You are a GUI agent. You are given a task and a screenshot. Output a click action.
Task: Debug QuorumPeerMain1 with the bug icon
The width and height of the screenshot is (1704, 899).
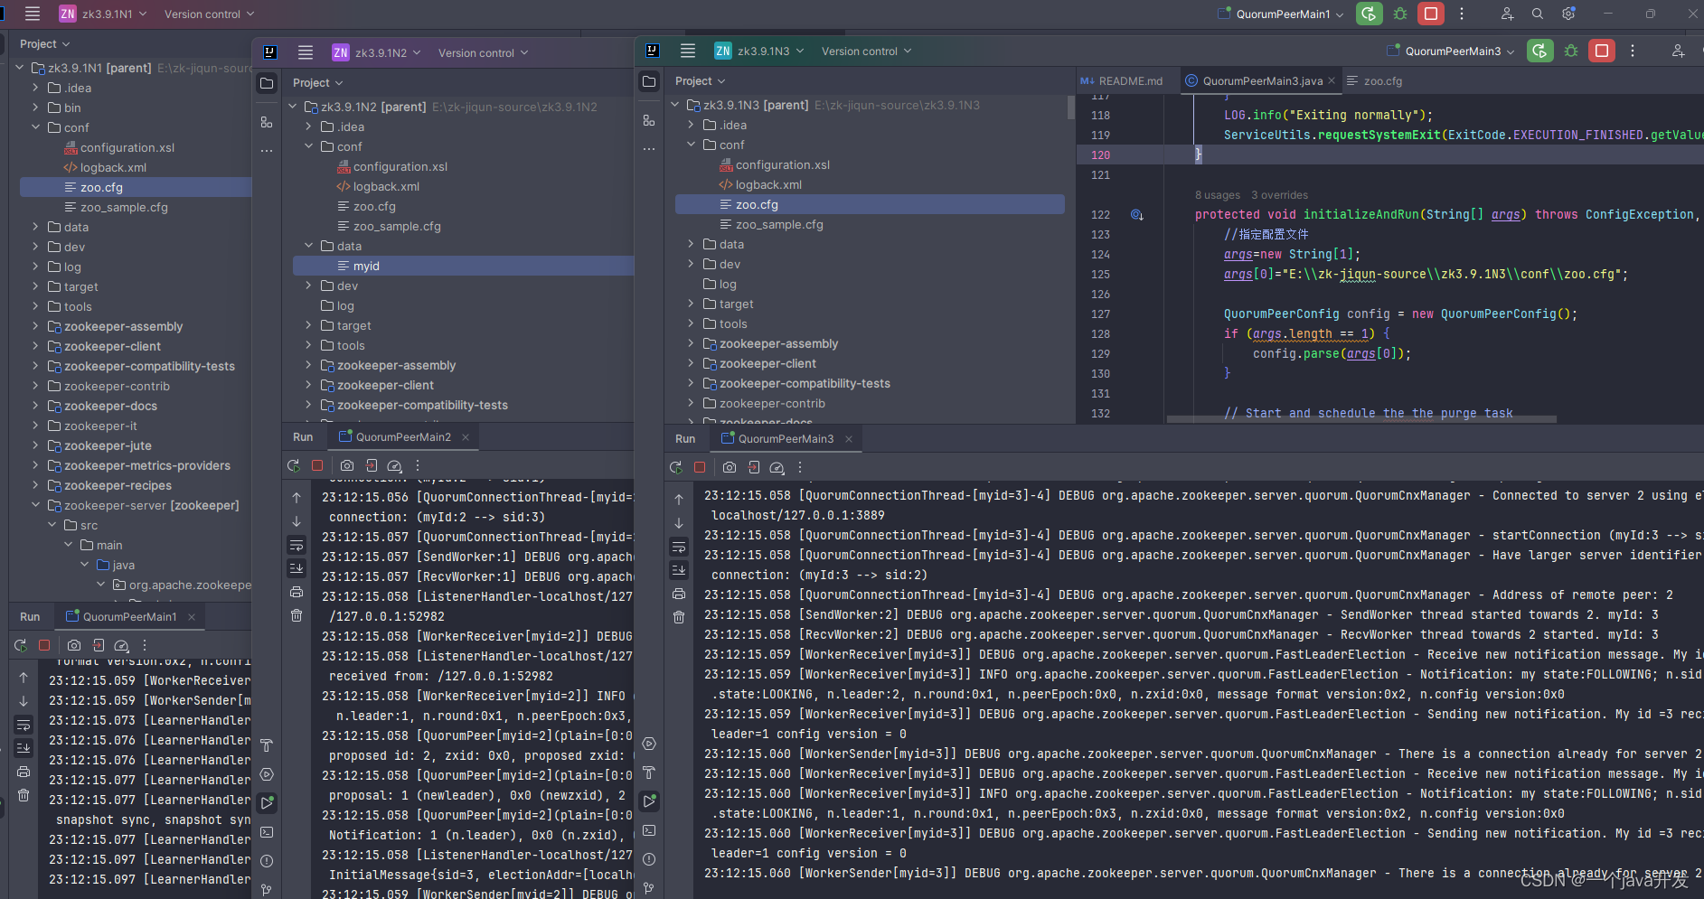[1400, 14]
